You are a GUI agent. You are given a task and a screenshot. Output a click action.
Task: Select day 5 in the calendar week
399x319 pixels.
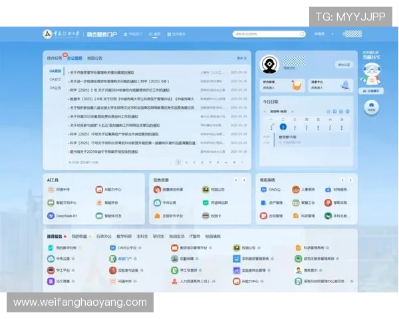pos(307,127)
